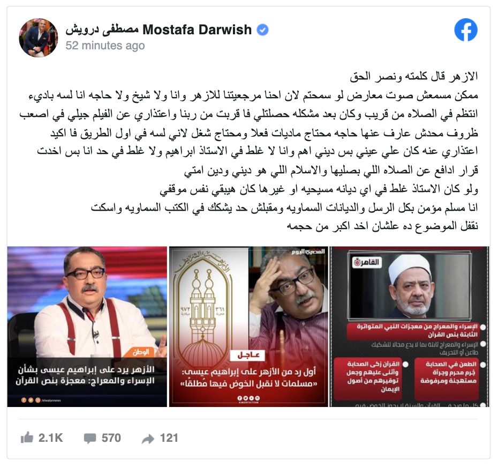Click the share arrow icon
The width and height of the screenshot is (498, 474).
pyautogui.click(x=148, y=439)
